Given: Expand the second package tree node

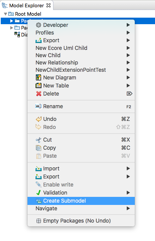Looking at the screenshot, I should (x=11, y=28).
